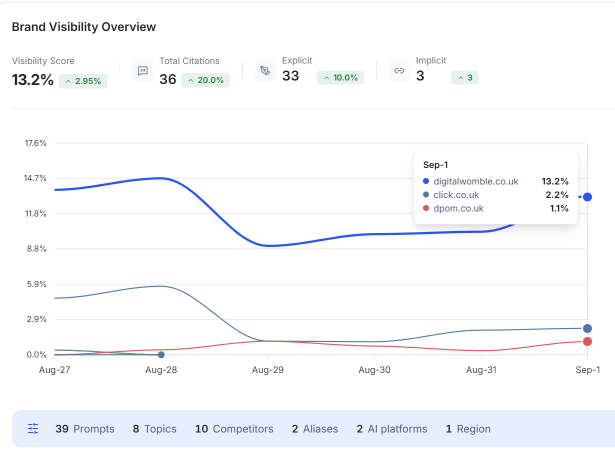The height and width of the screenshot is (453, 615).
Task: Open the 8 Topics filter
Action: coord(154,429)
